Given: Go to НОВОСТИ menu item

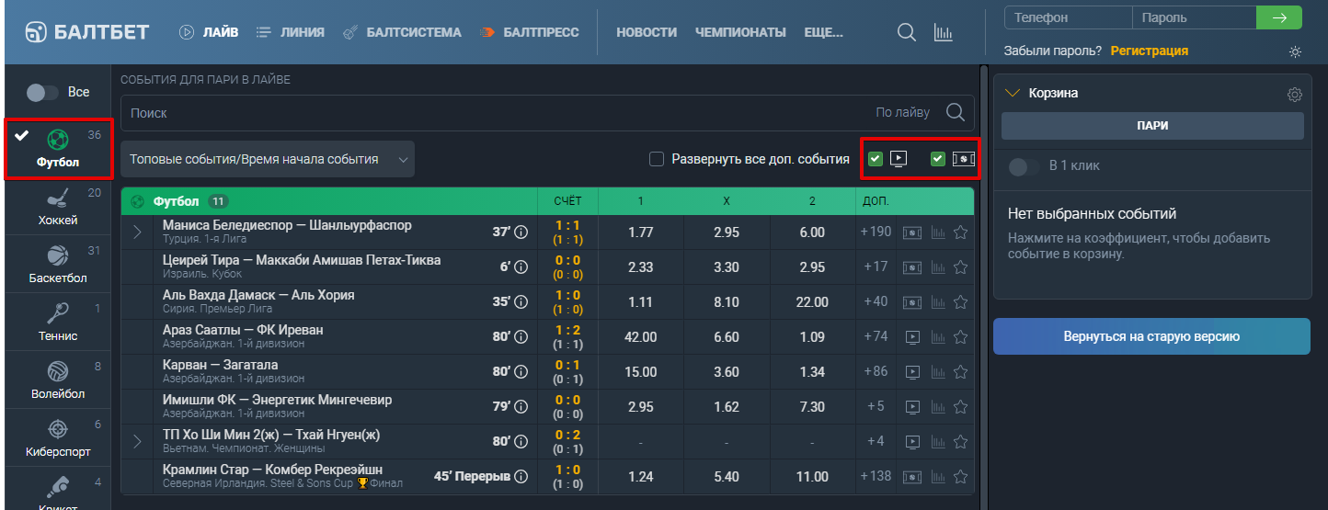Looking at the screenshot, I should [647, 32].
